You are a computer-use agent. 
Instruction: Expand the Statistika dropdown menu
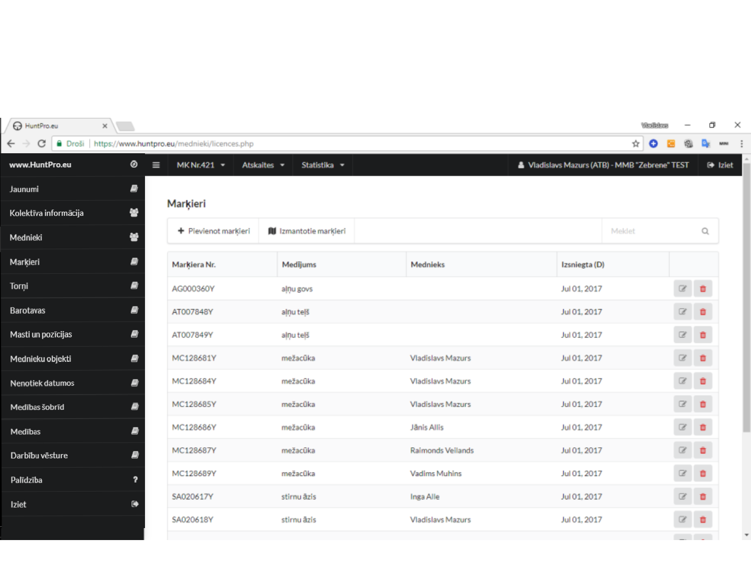coord(323,165)
